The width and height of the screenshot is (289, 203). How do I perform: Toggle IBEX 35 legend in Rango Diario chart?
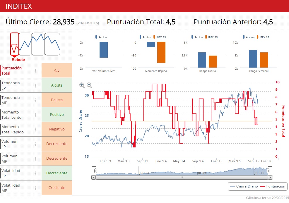(211, 37)
